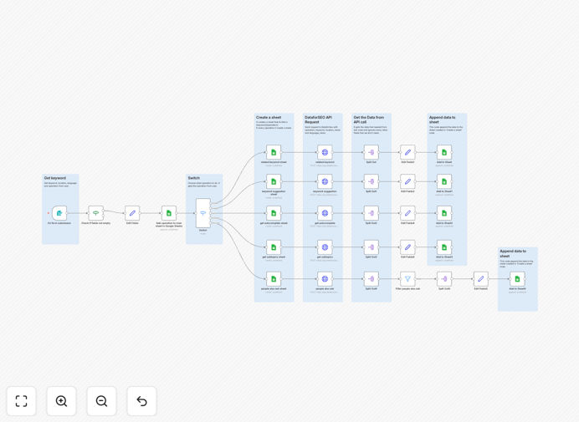Screen dimensions: 579x422
Task: Select the Split Out node in the keyword suggestion row
Action: pyautogui.click(x=371, y=181)
